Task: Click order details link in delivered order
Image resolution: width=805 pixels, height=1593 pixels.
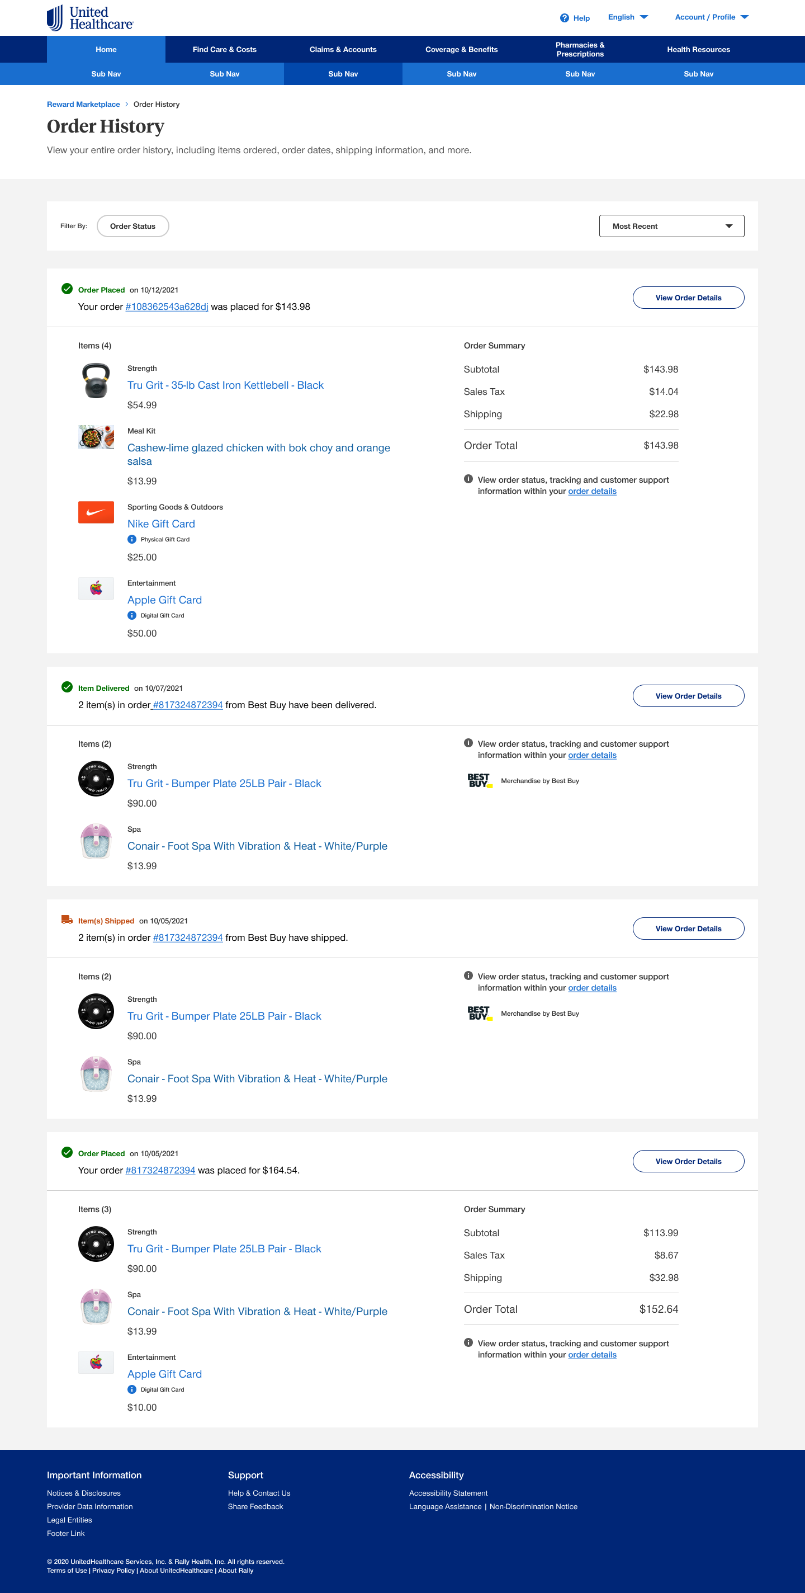Action: click(593, 755)
